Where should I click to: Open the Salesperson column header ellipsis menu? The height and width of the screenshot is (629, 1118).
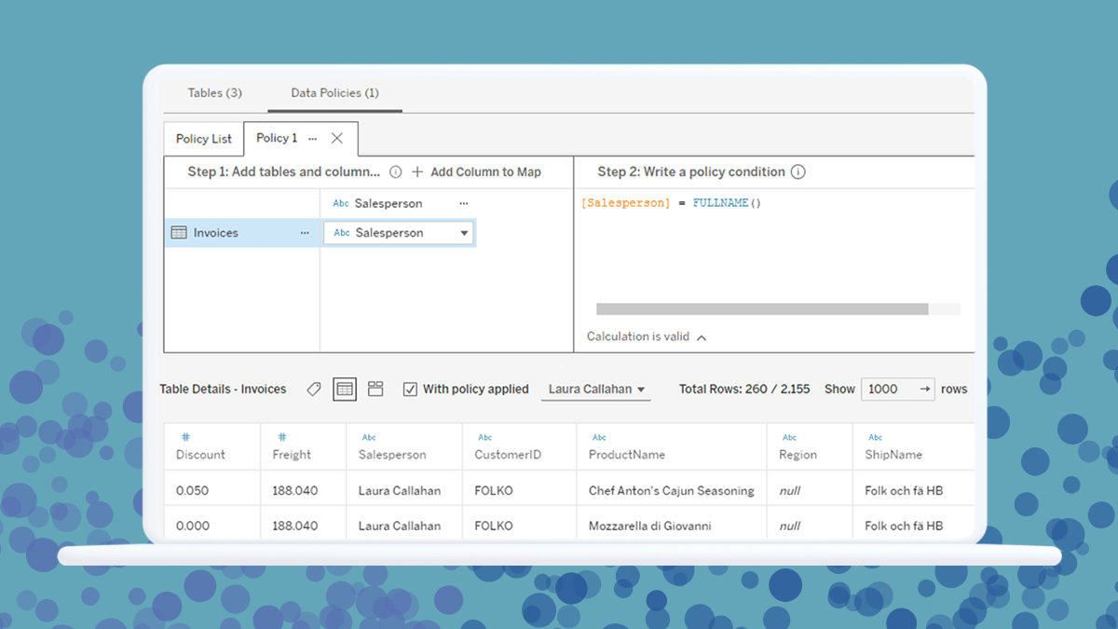464,203
